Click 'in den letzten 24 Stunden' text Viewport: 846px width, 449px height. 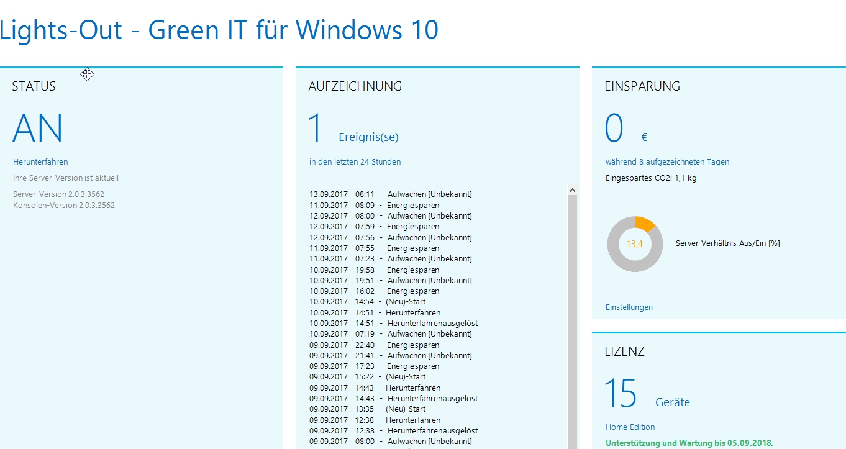pos(355,162)
